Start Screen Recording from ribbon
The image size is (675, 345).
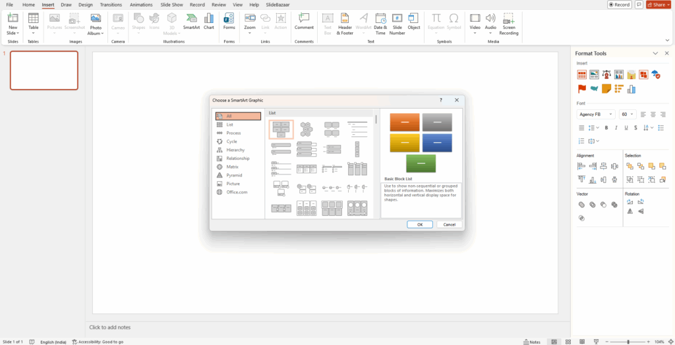pyautogui.click(x=509, y=24)
